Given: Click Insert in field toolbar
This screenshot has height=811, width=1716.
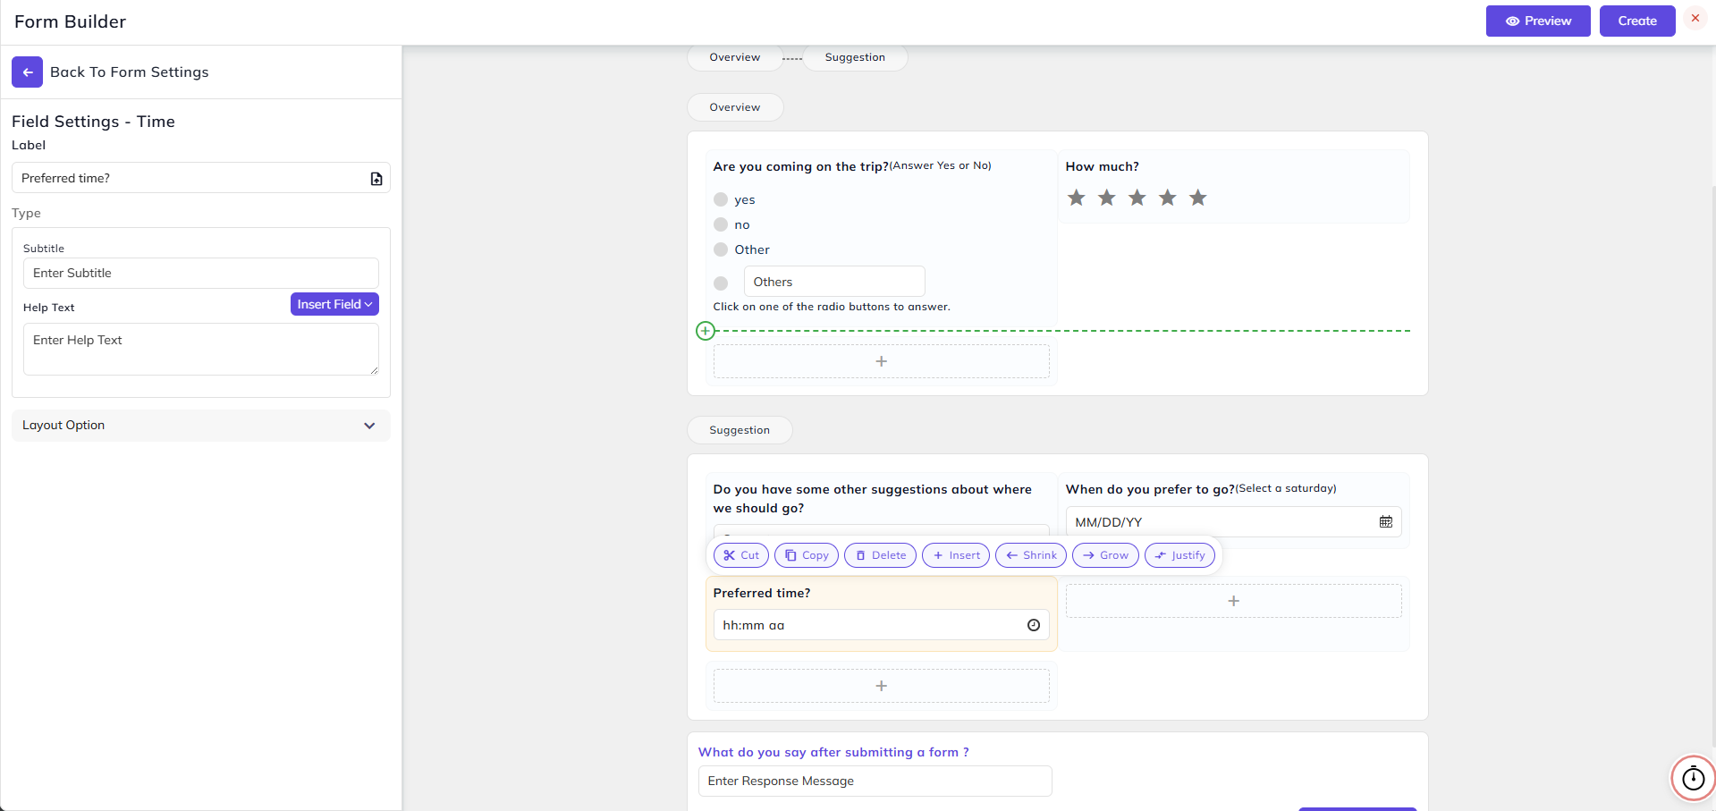Looking at the screenshot, I should point(956,555).
